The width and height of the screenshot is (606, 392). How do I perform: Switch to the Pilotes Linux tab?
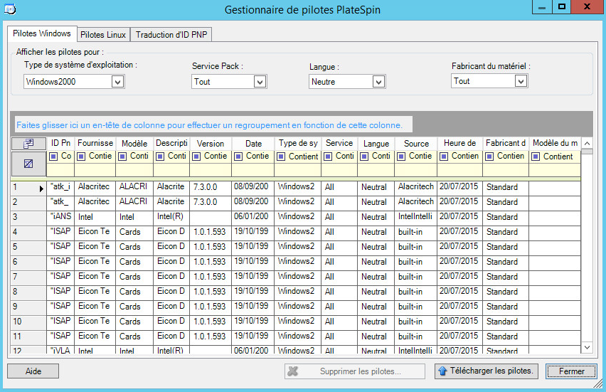click(x=103, y=35)
